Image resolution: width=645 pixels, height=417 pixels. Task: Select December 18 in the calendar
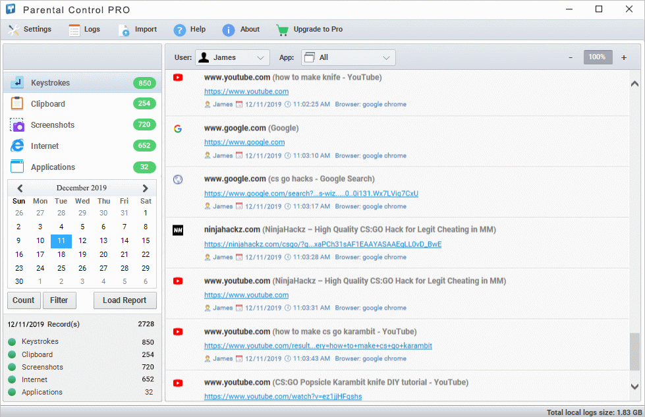pyautogui.click(x=61, y=254)
